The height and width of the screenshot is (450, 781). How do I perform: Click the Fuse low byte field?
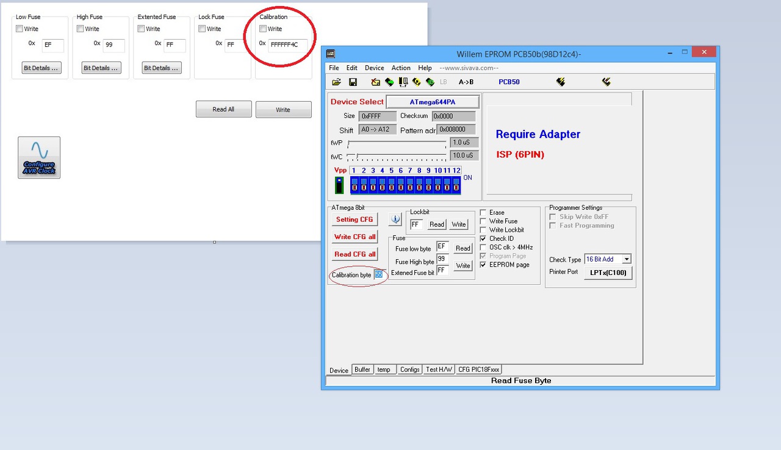[442, 248]
